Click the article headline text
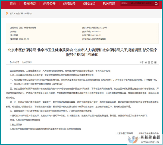This screenshot has width=163, height=145. (x=82, y=52)
